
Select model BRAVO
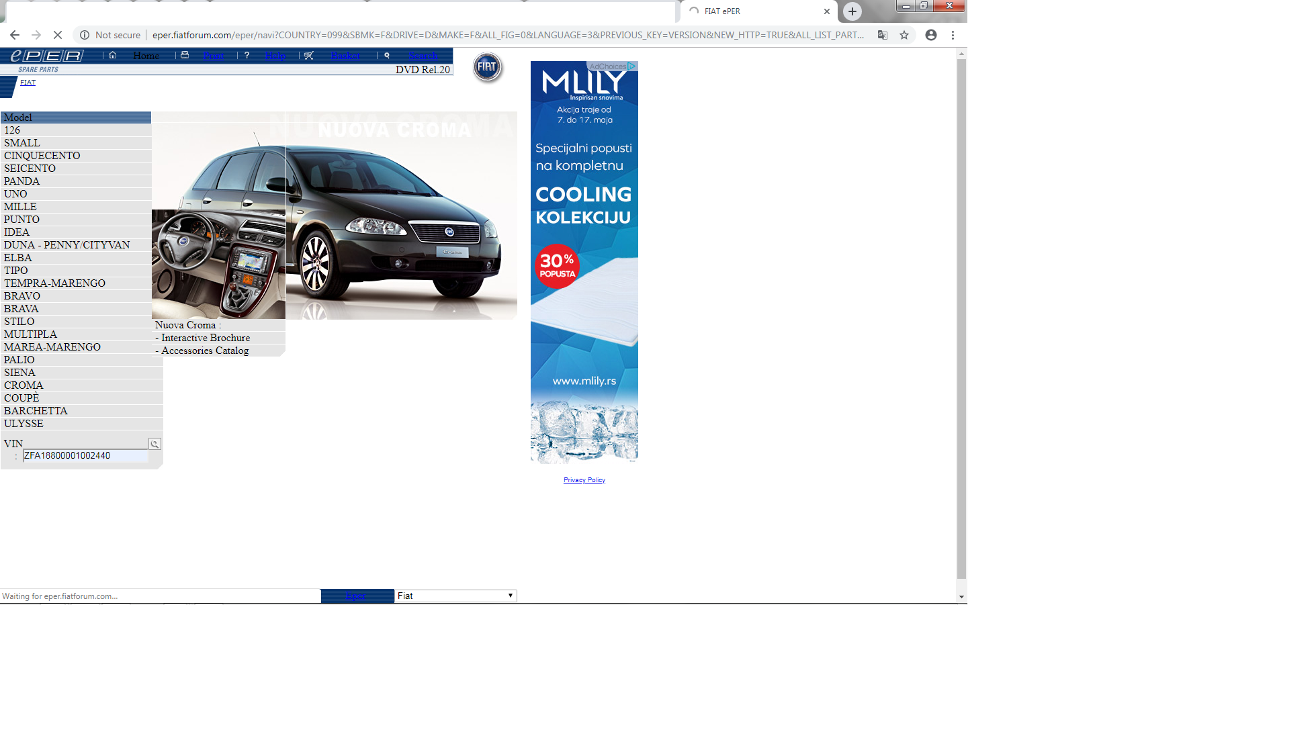[x=76, y=296]
